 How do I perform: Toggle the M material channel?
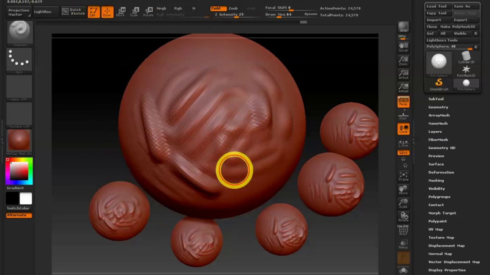coord(194,8)
